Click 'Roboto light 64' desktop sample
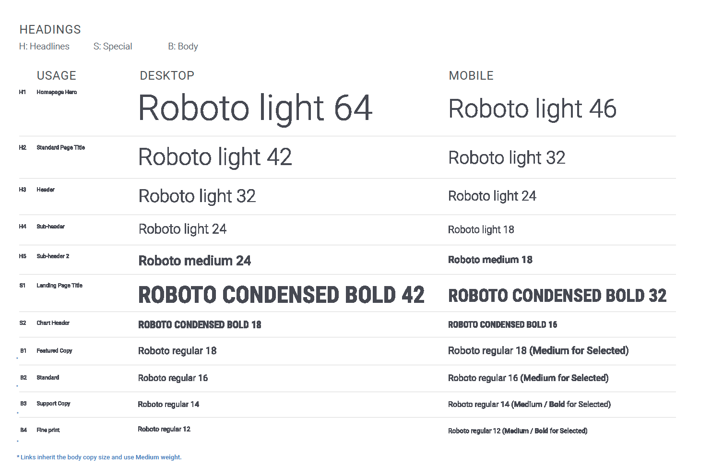Screen dimensions: 723x467 point(255,108)
